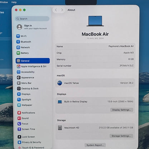Open the Accessibility icon
The height and width of the screenshot is (149, 149).
pyautogui.click(x=19, y=72)
